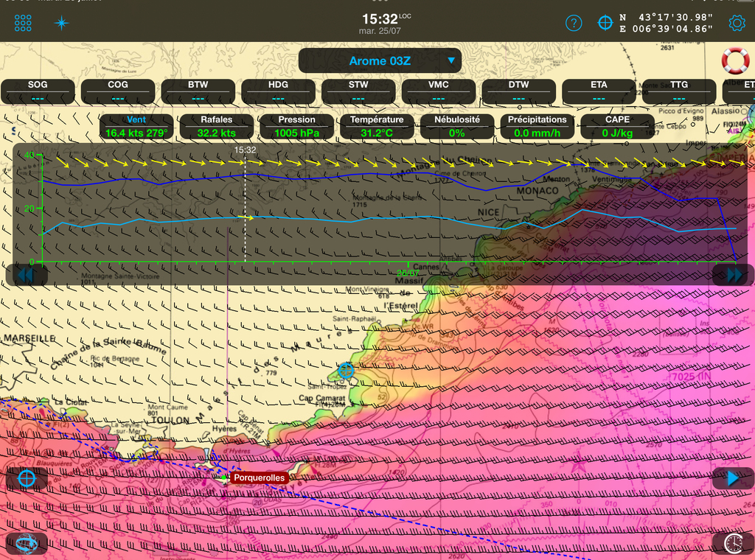The width and height of the screenshot is (755, 560).
Task: Open the Arome 03Z model dropdown
Action: [x=380, y=60]
